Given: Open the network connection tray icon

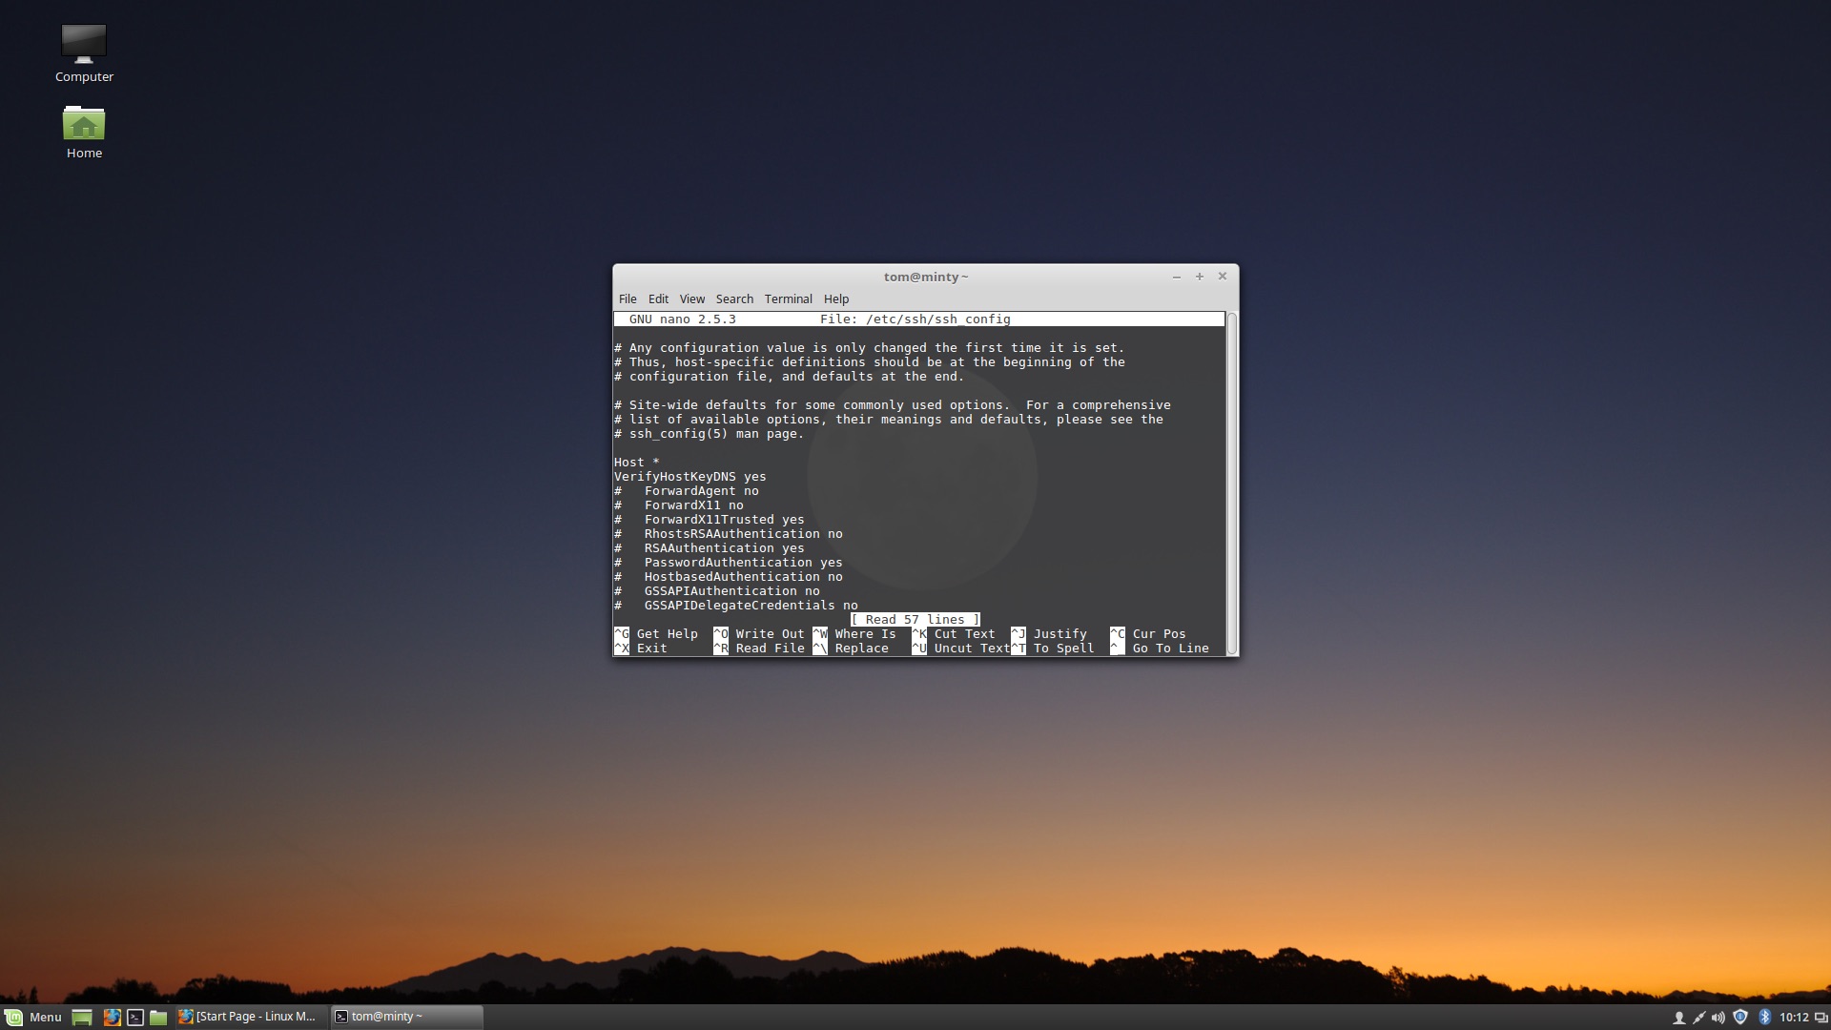Looking at the screenshot, I should (x=1698, y=1018).
